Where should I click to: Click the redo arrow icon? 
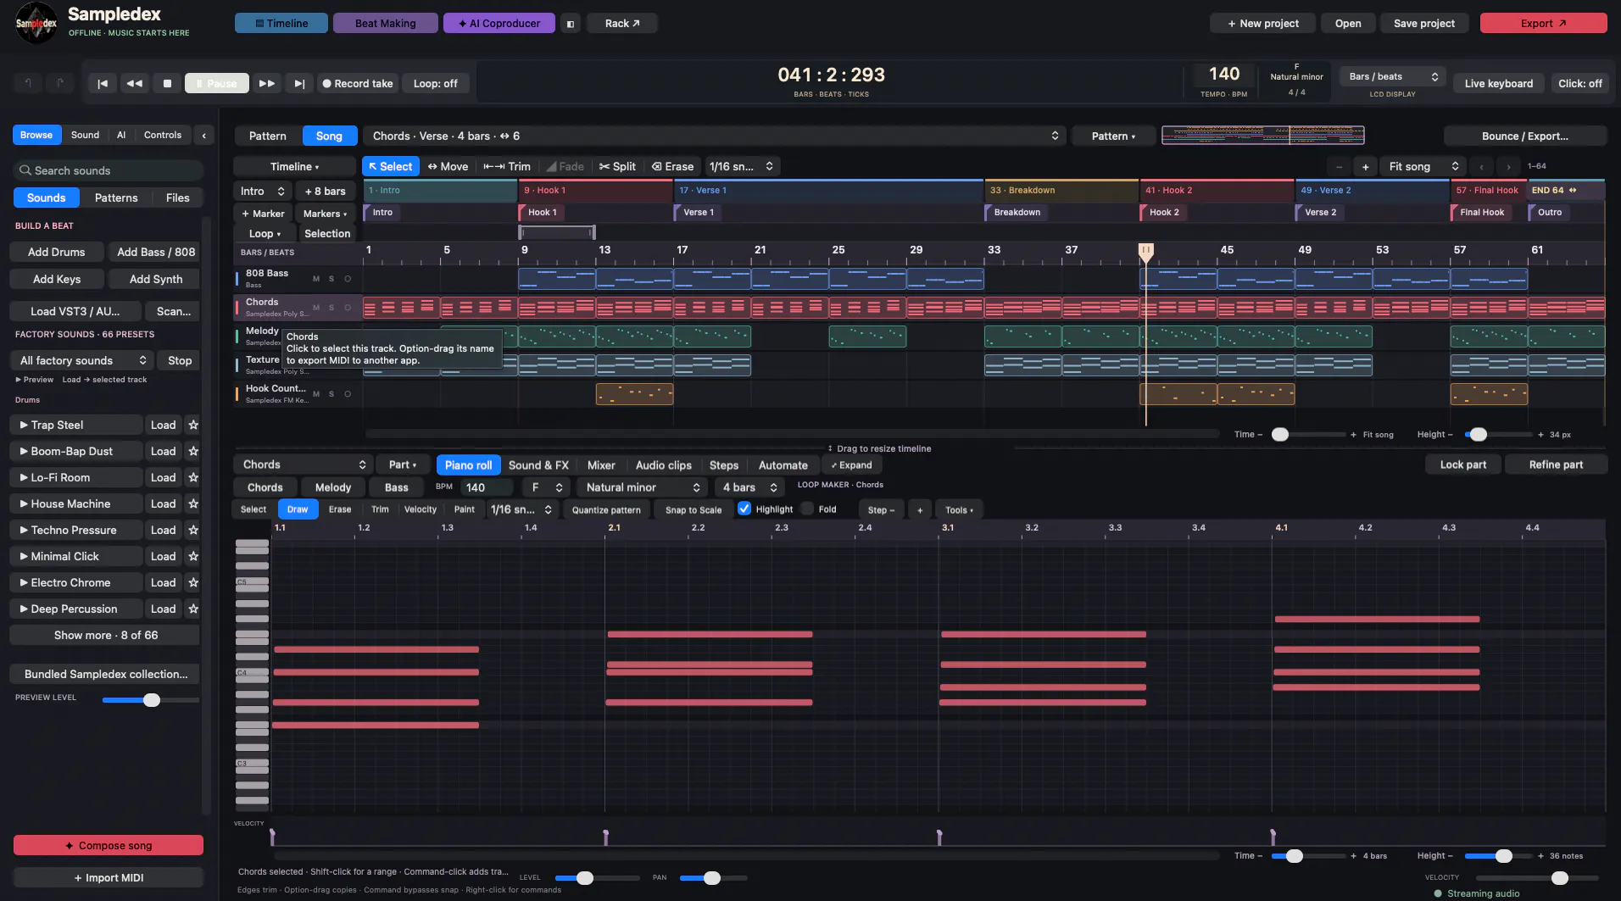tap(59, 83)
